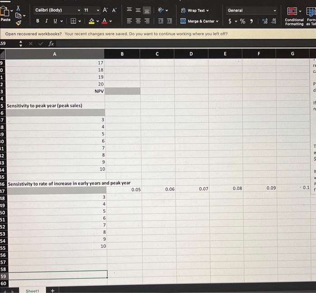Open the General number format dropdown

click(251, 10)
